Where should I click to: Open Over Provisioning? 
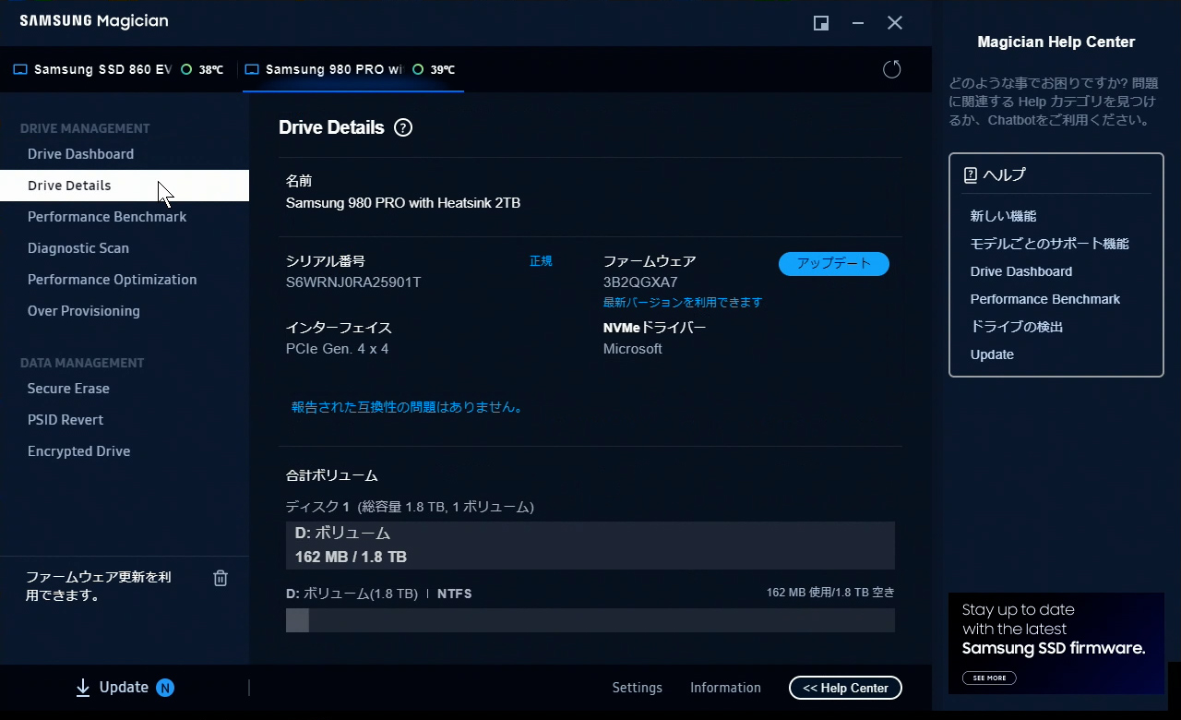(x=84, y=311)
